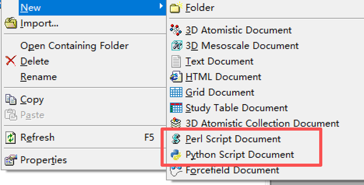Viewport: 364px width, 185px height.
Task: Click the 3D Mesoscale Document icon
Action: [x=176, y=46]
